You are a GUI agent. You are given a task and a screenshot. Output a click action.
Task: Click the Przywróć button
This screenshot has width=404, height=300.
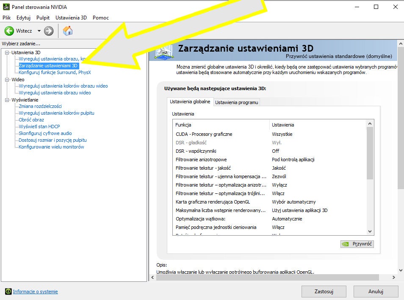point(357,244)
